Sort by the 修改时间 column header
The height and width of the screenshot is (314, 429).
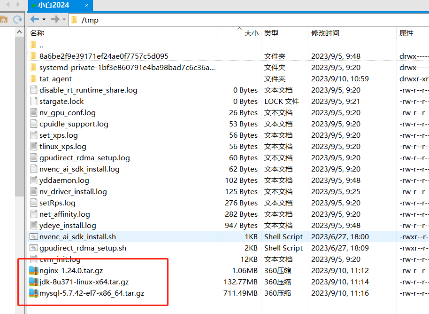pyautogui.click(x=325, y=33)
